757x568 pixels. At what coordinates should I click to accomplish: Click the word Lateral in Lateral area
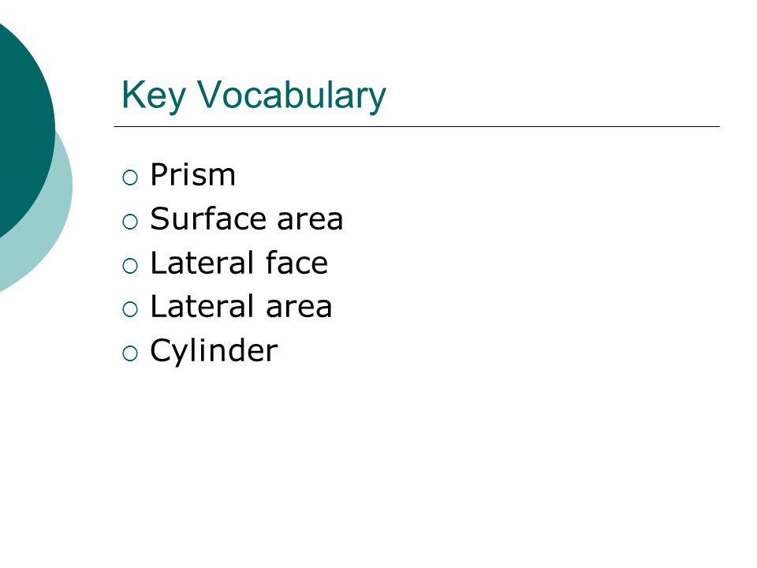[203, 306]
